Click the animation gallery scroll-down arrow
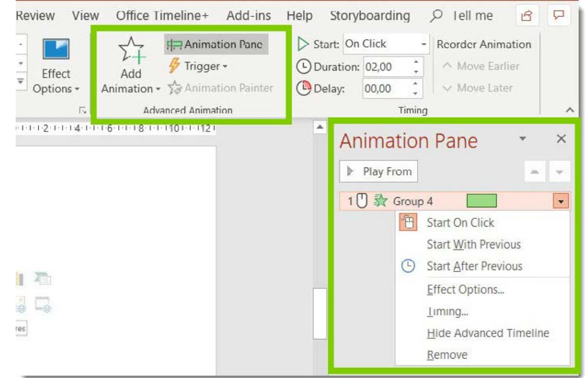The height and width of the screenshot is (378, 587). pos(20,63)
